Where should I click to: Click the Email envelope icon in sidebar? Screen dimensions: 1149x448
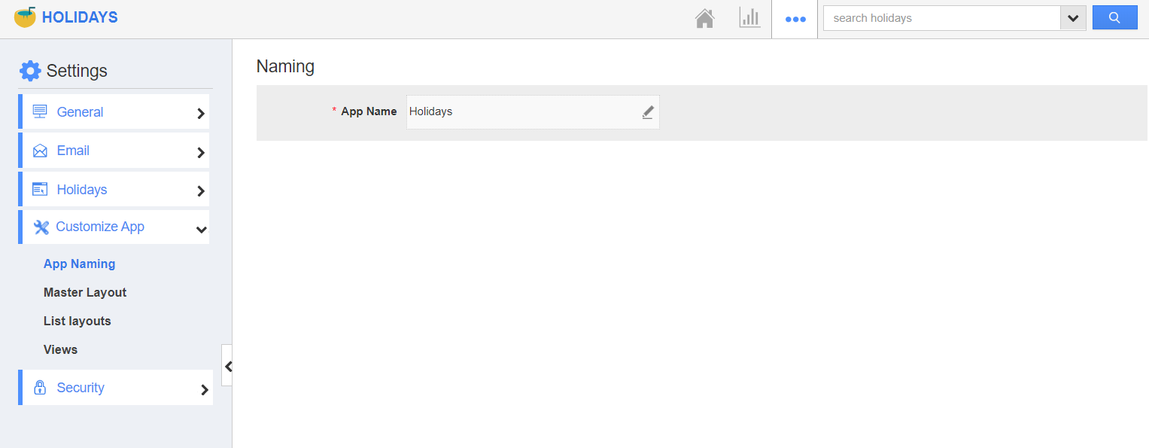[40, 151]
